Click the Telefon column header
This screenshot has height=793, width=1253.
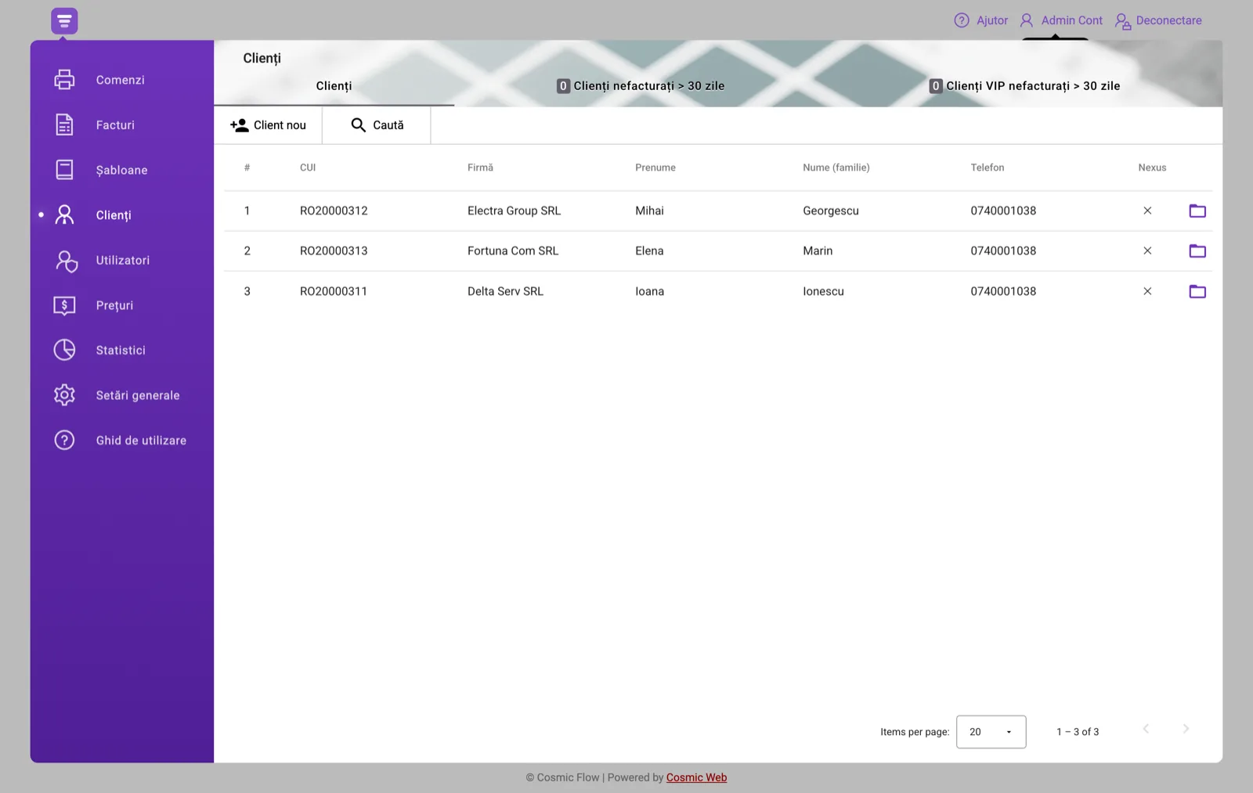(x=988, y=168)
